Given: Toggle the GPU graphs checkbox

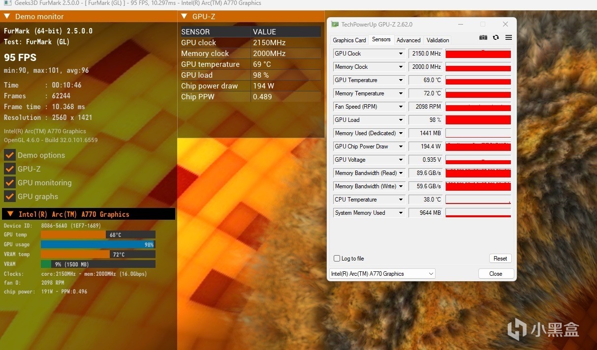Looking at the screenshot, I should [x=10, y=196].
